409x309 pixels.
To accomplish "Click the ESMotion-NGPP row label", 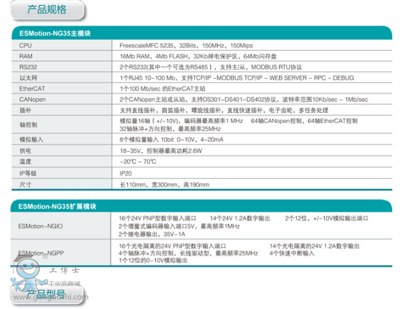I will coord(41,253).
